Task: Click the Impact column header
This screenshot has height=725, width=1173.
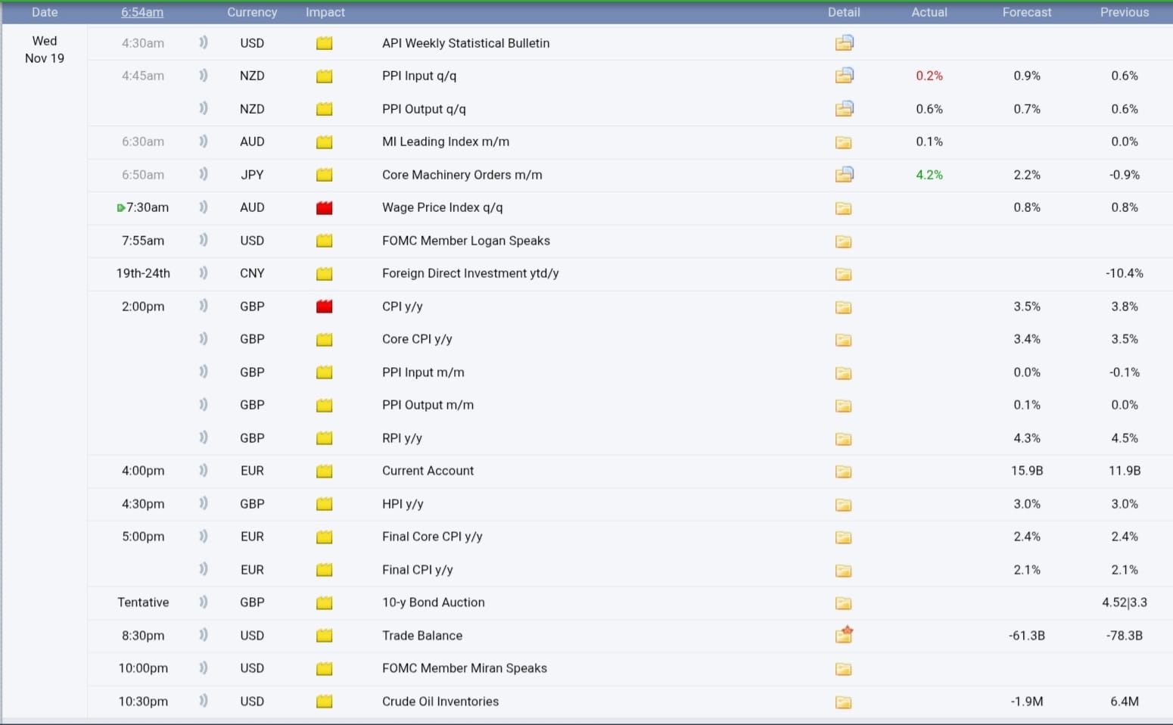Action: point(325,12)
